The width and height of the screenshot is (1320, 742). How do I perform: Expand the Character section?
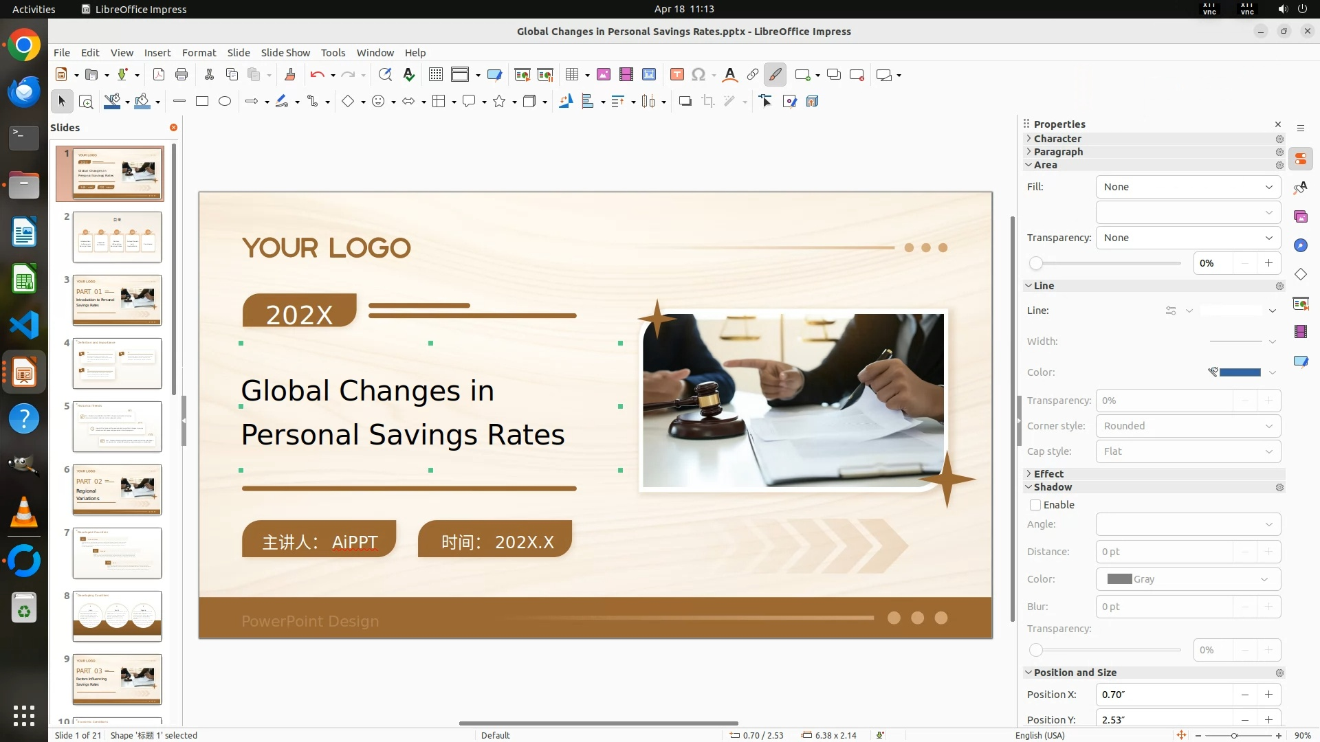tap(1057, 139)
